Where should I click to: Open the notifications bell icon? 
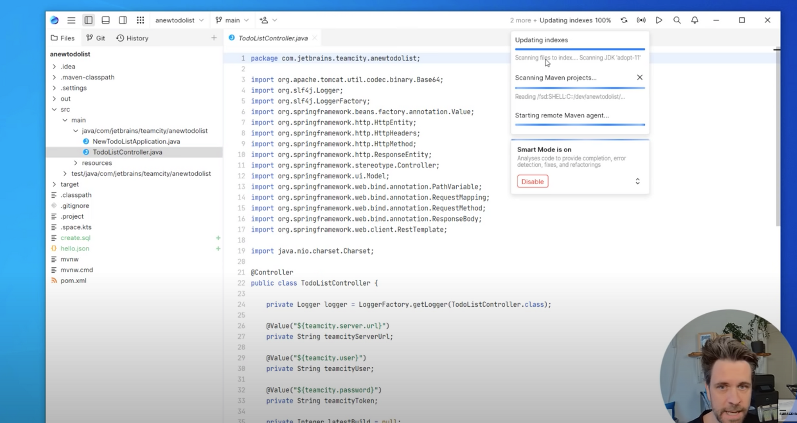(x=695, y=20)
